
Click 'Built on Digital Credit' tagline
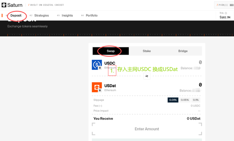(x=47, y=5)
